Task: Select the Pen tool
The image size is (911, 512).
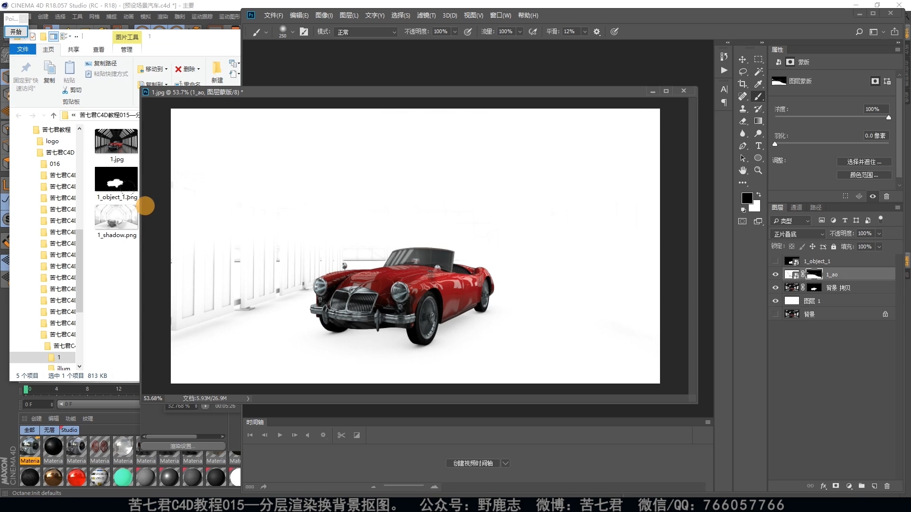Action: point(743,146)
